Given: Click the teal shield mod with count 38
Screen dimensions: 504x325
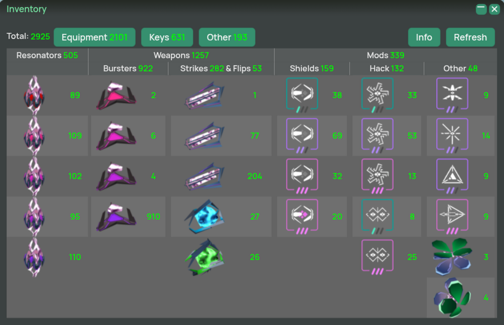Looking at the screenshot, I should pyautogui.click(x=302, y=95).
